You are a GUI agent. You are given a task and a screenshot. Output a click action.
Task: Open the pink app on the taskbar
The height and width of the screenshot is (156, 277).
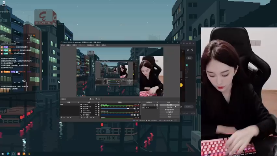(x=19, y=154)
